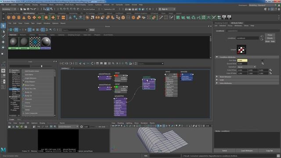
Task: Select the Lasso tool in toolbox
Action: click(x=3, y=31)
